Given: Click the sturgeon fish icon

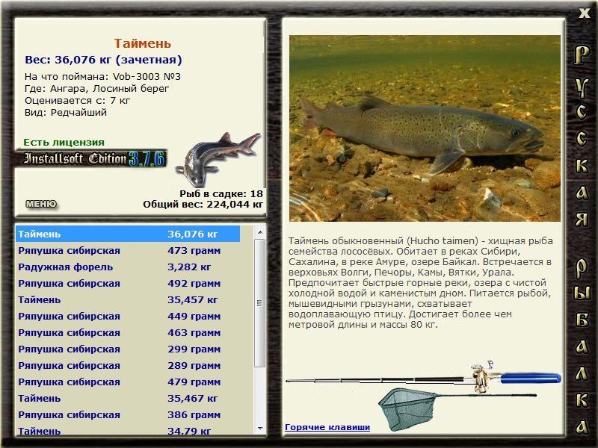Looking at the screenshot, I should (x=217, y=155).
